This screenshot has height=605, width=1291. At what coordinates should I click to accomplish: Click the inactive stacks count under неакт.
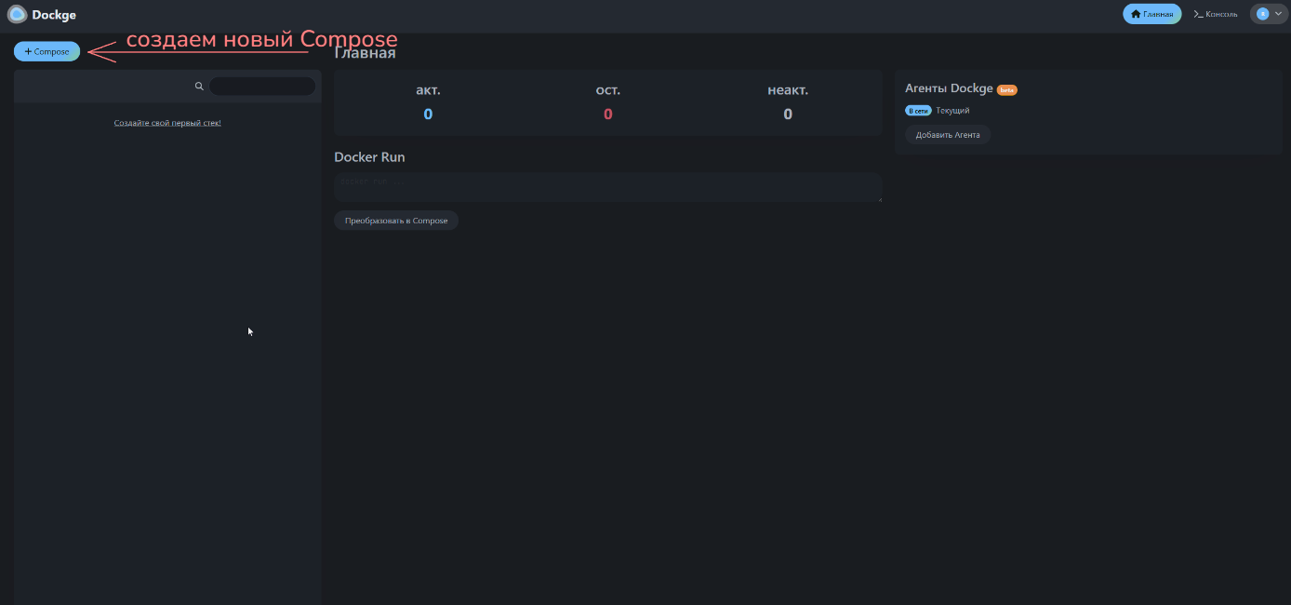(788, 114)
